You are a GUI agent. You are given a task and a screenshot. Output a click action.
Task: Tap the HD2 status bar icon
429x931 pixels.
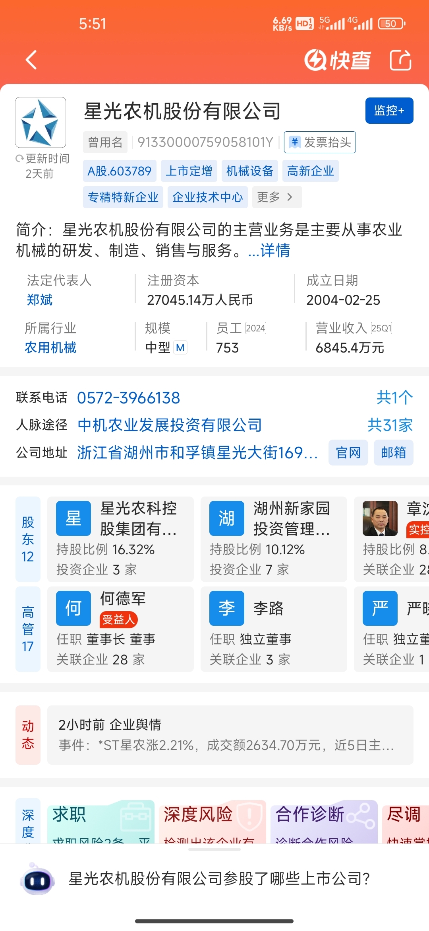[305, 23]
